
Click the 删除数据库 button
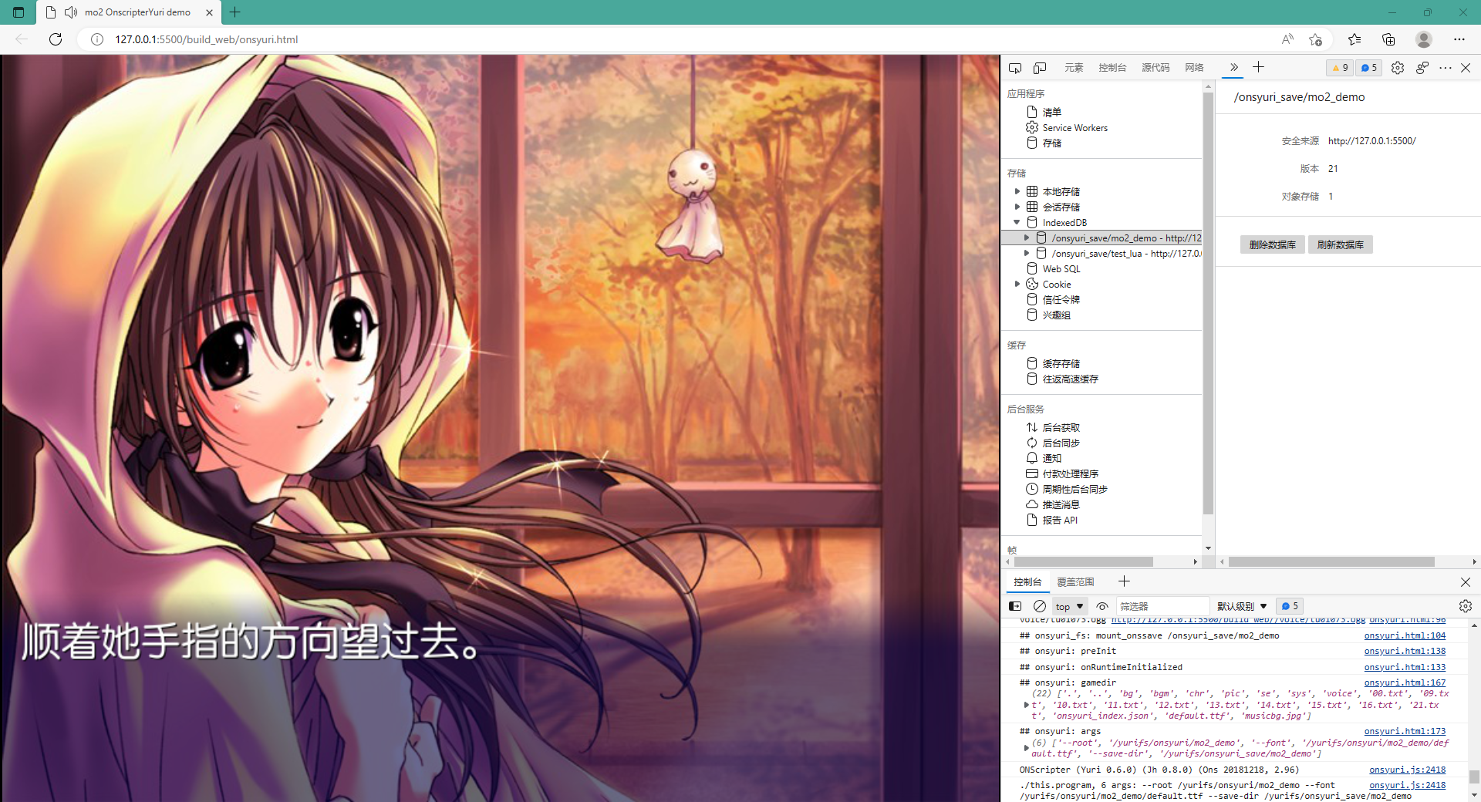pos(1273,244)
